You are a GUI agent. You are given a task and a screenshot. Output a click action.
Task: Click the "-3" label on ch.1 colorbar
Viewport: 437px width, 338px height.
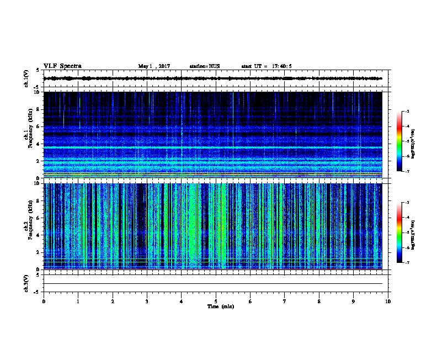(x=407, y=112)
